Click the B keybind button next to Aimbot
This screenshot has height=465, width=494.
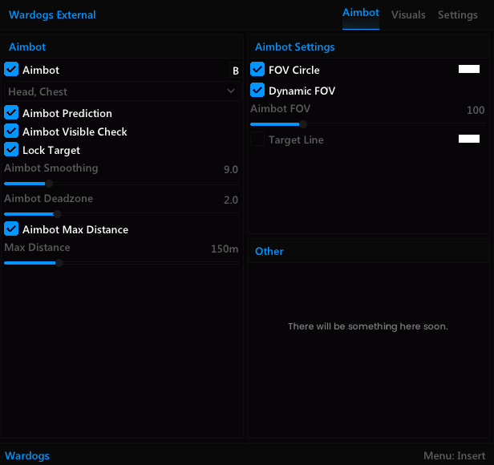coord(235,71)
